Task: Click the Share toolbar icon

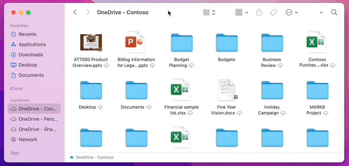Action: point(259,12)
